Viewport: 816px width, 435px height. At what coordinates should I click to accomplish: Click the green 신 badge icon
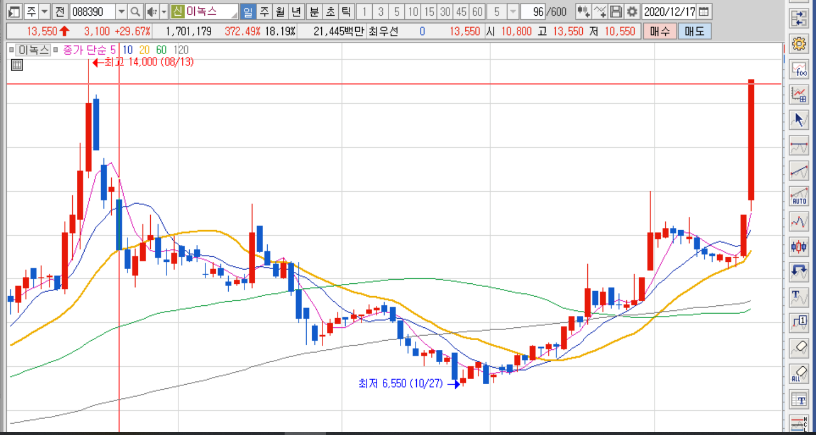[x=177, y=11]
